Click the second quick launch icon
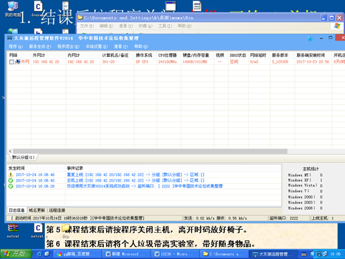 [47, 254]
